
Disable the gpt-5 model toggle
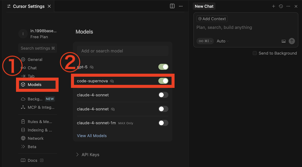pos(163,67)
